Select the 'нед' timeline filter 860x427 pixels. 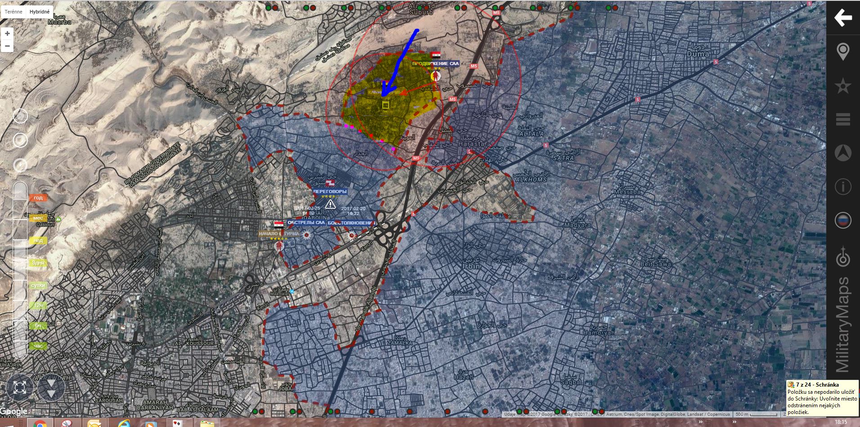[38, 240]
